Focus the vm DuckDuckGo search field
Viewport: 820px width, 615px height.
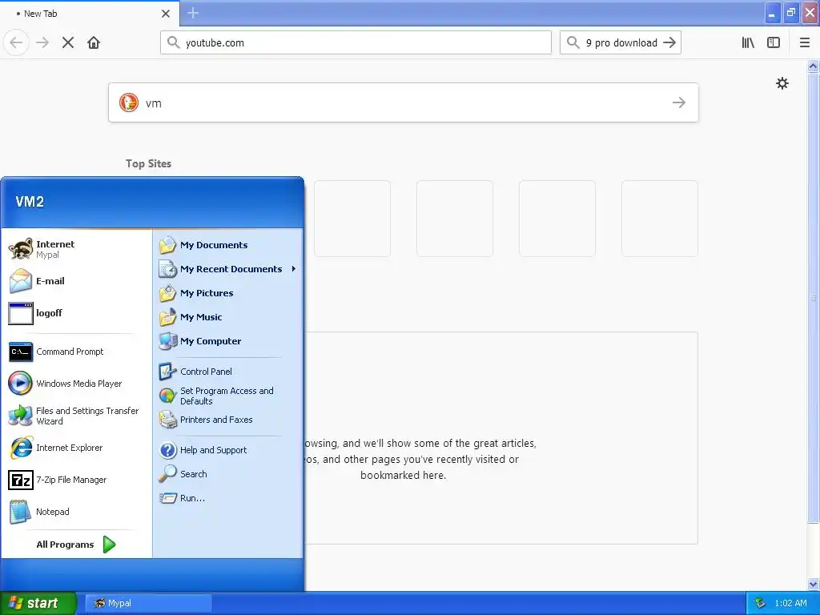point(404,102)
